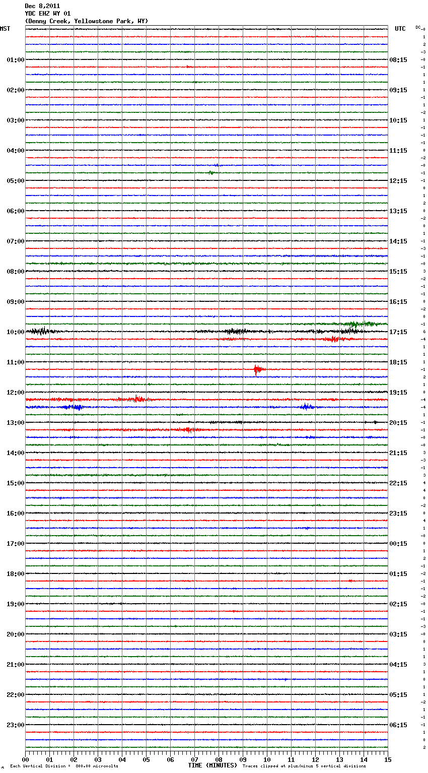Click the "MST" timezone label
Viewport: 428px width, 773px height.
click(x=5, y=29)
